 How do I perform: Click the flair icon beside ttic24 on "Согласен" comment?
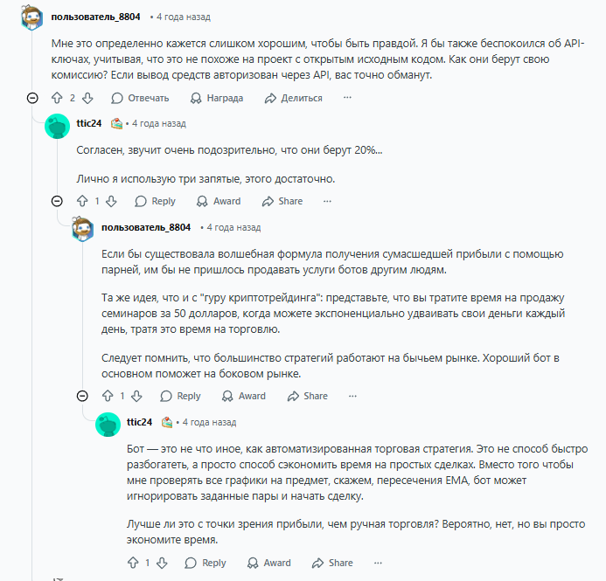coord(116,124)
